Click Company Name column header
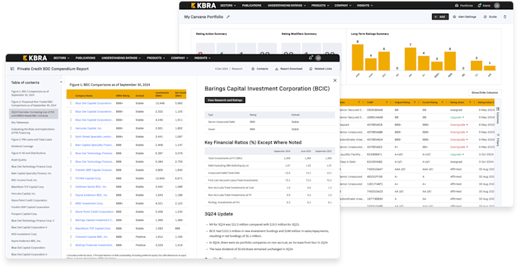 point(83,96)
